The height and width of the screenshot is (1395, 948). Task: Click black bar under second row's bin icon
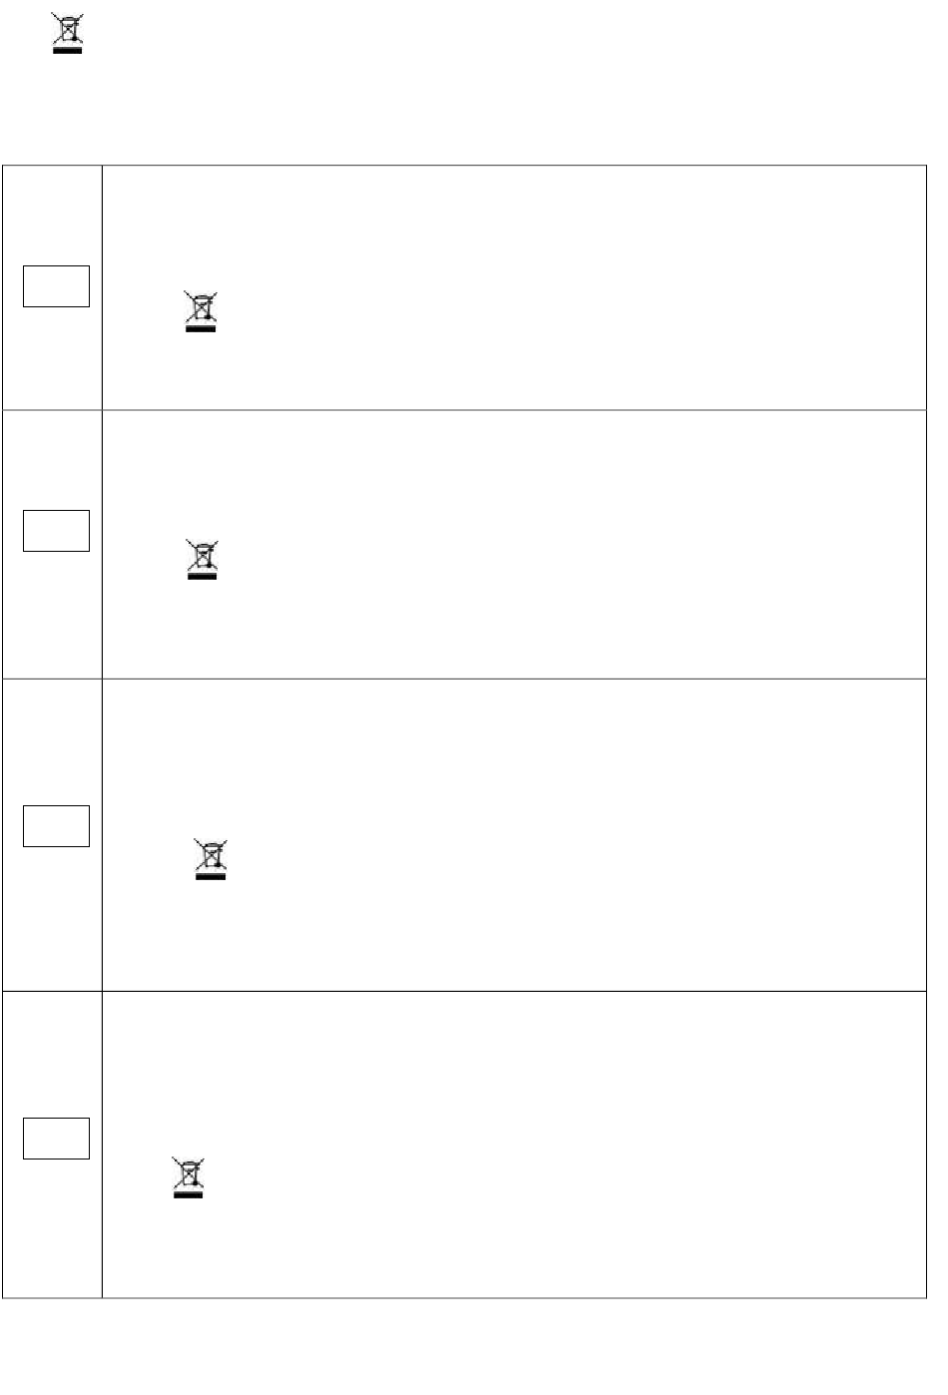pyautogui.click(x=203, y=576)
